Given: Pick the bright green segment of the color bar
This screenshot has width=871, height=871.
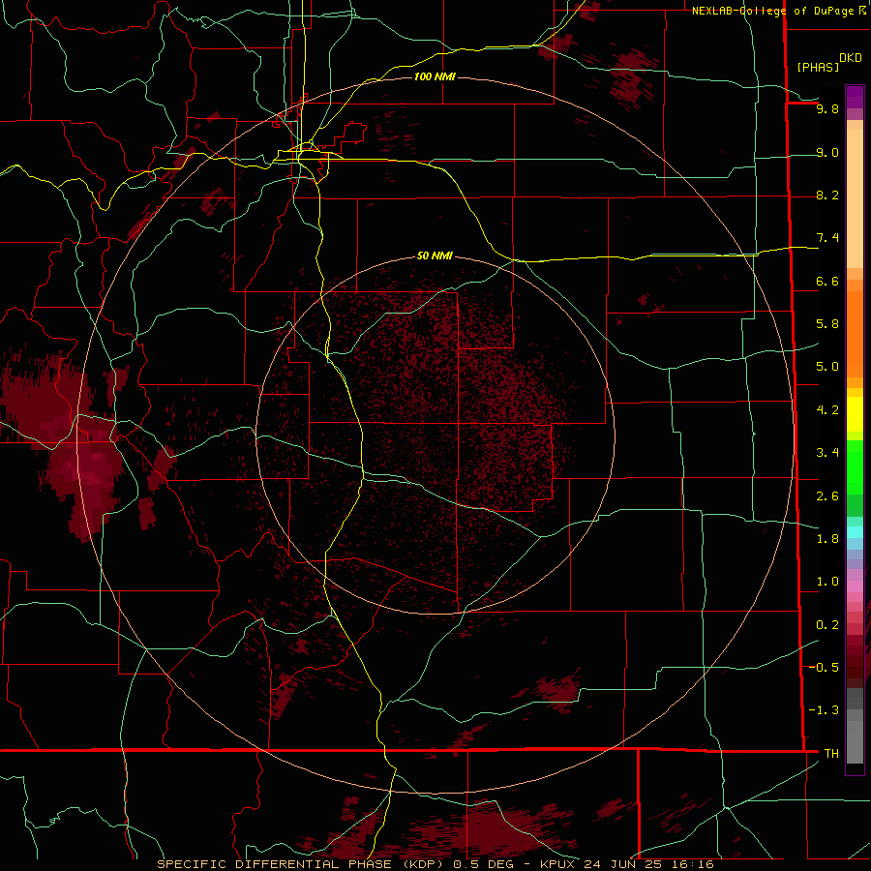Looking at the screenshot, I should pyautogui.click(x=855, y=466).
